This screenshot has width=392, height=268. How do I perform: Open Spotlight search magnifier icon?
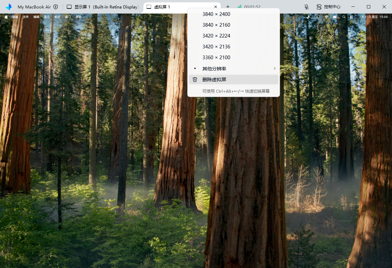pos(344,17)
